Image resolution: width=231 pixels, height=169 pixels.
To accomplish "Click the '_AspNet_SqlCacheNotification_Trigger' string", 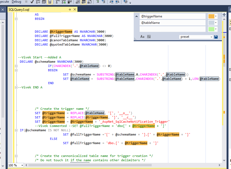I will point(134,122).
